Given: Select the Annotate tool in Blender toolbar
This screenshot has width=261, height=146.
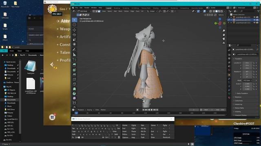Looking at the screenshot, I should coord(74,49).
